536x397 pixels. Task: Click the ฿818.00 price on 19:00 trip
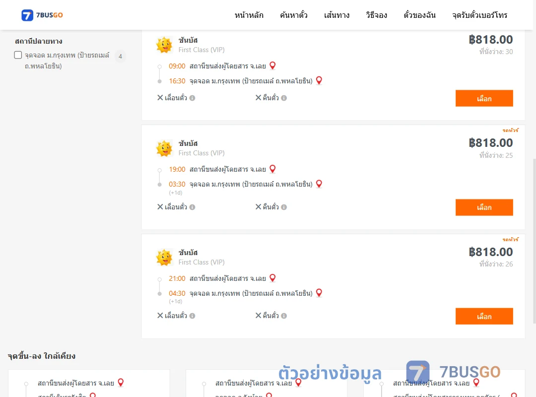point(491,142)
